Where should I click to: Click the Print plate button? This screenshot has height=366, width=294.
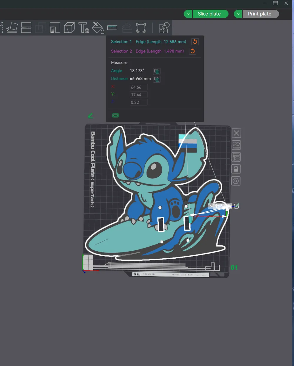pos(260,14)
